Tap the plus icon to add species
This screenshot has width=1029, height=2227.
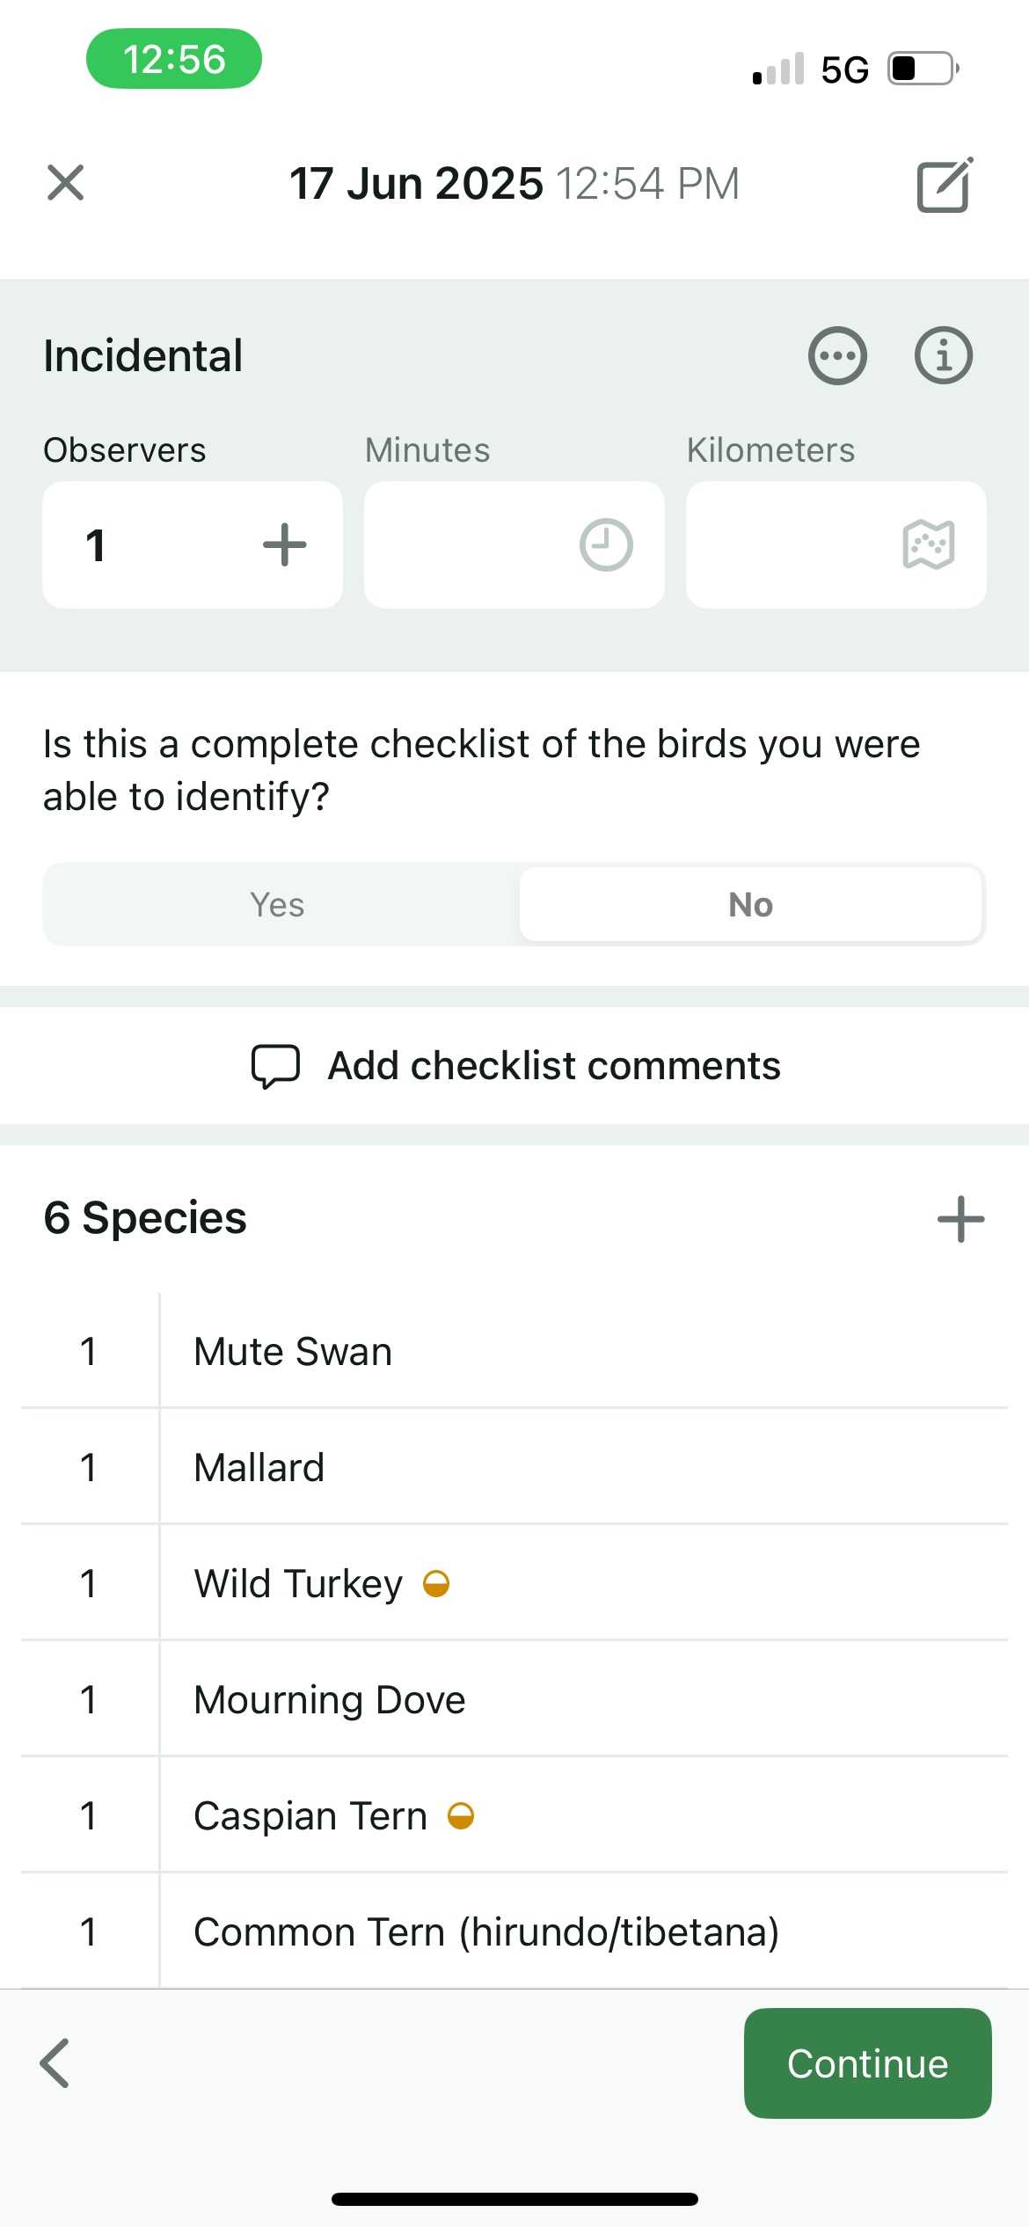(960, 1219)
